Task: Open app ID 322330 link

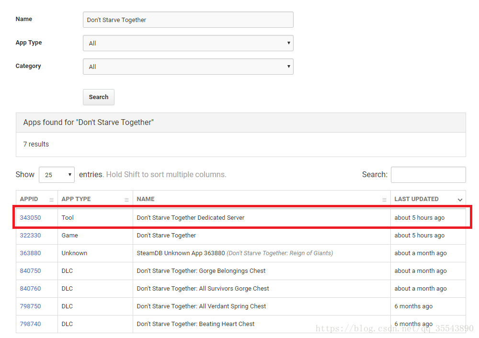Action: [30, 236]
